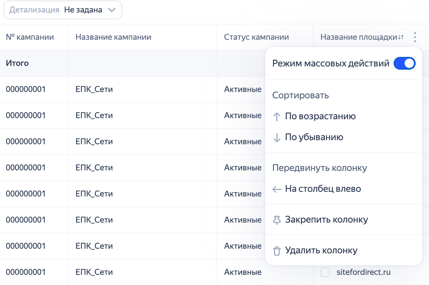Open the Детализация dropdown
This screenshot has height=285, width=429.
[x=63, y=10]
